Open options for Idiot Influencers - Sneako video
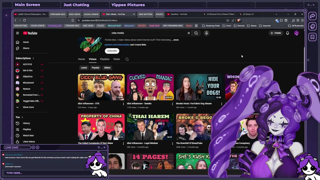Image resolution: width=320 pixels, height=180 pixels. (x=172, y=104)
